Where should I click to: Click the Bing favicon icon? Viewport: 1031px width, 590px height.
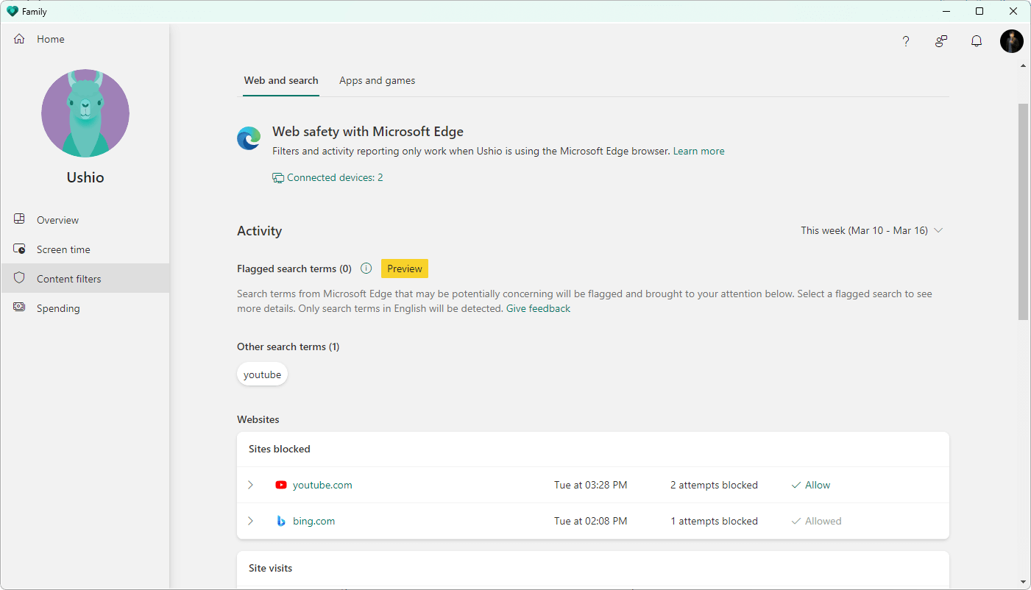click(281, 522)
